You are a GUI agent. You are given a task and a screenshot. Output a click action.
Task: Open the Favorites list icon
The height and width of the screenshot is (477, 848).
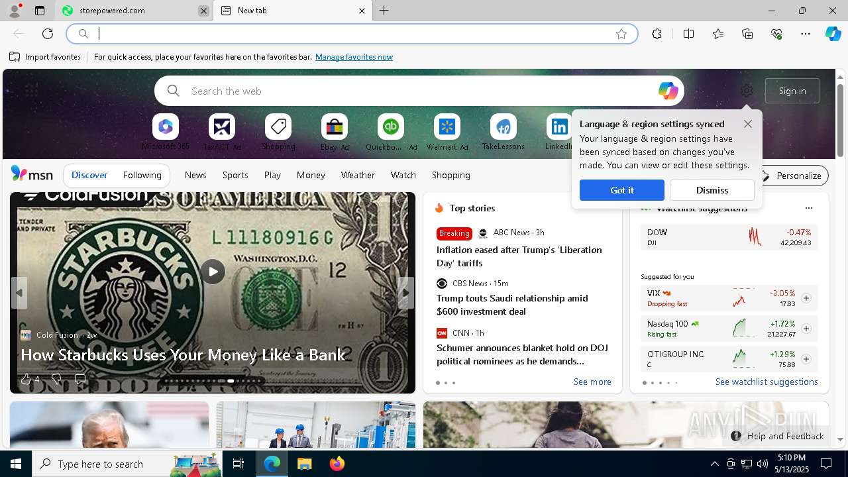point(718,34)
